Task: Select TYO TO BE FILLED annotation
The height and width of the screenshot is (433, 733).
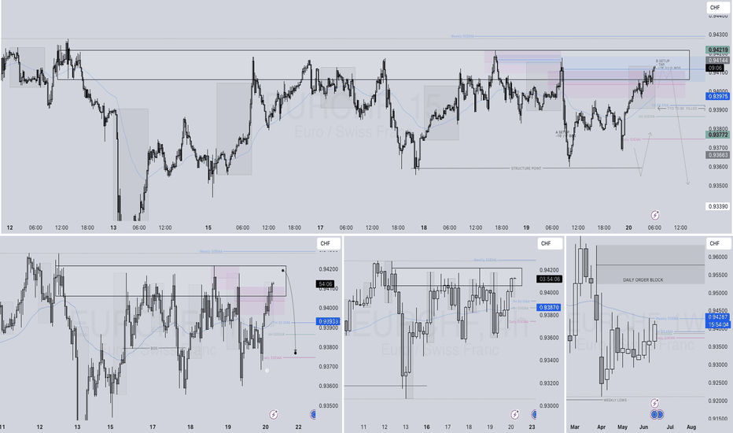Action: pyautogui.click(x=682, y=108)
